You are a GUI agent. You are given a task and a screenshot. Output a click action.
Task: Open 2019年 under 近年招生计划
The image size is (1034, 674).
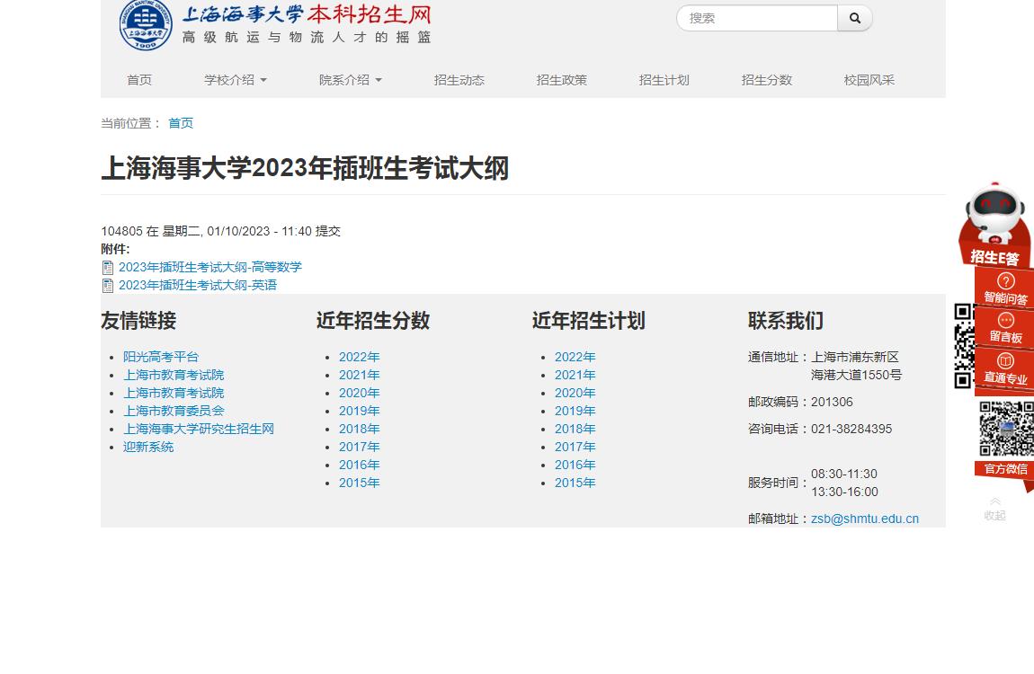(575, 411)
